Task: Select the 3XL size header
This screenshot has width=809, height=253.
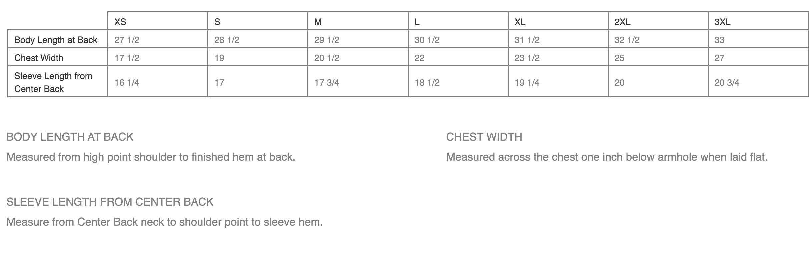Action: click(722, 22)
